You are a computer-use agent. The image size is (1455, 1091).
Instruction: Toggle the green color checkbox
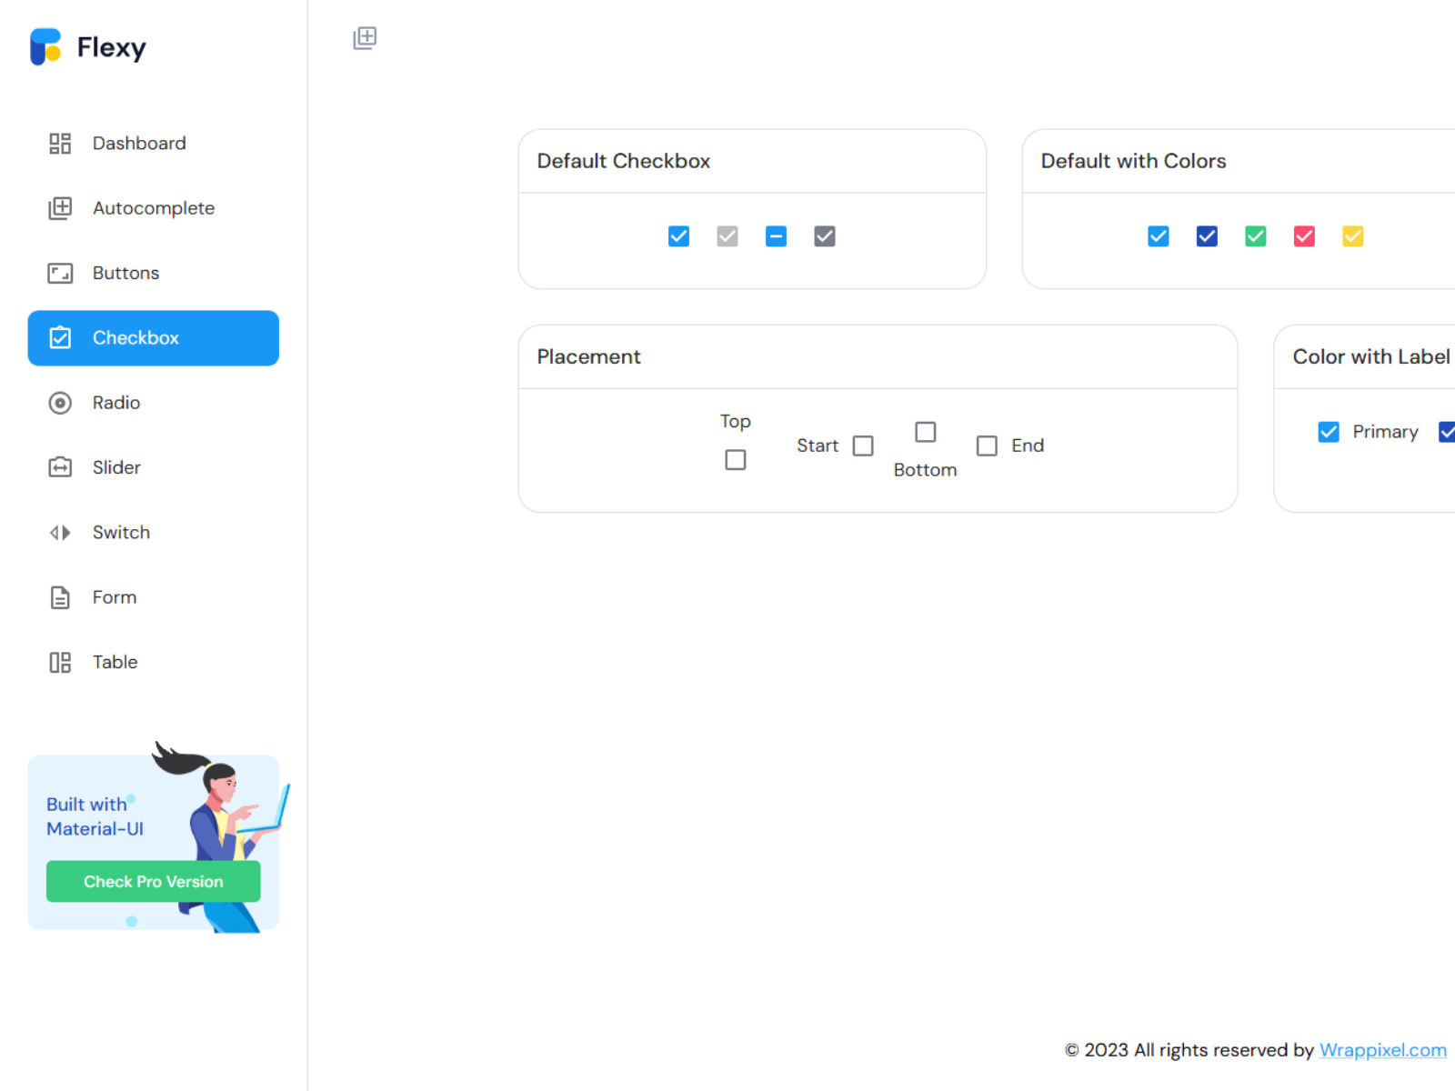[x=1256, y=236]
